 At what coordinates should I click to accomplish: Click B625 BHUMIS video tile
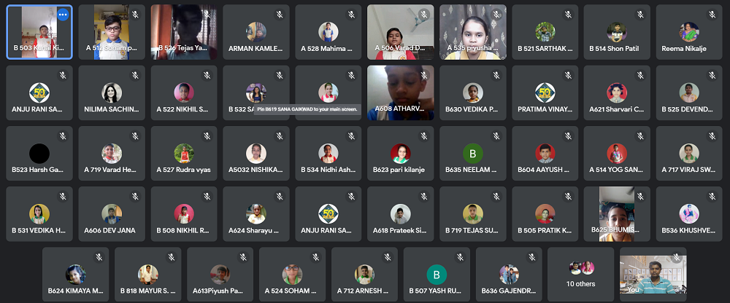(617, 213)
